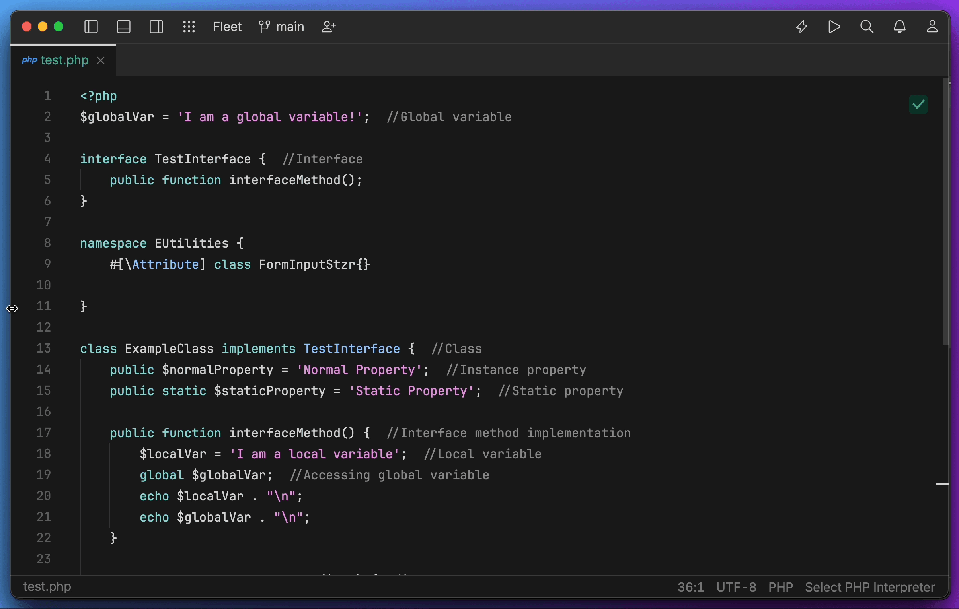This screenshot has width=959, height=609.
Task: Change the UTF-8 file encoding
Action: [736, 587]
